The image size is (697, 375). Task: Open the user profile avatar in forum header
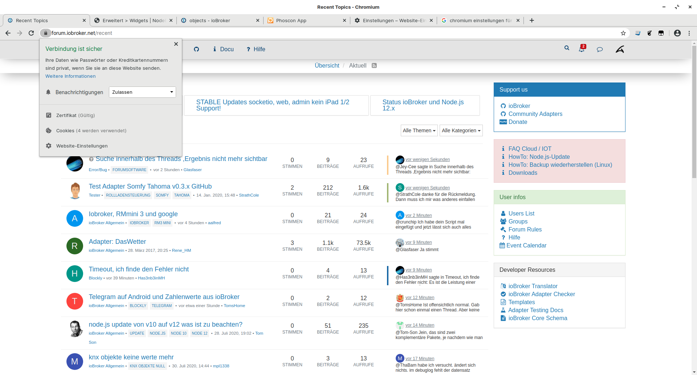[620, 49]
